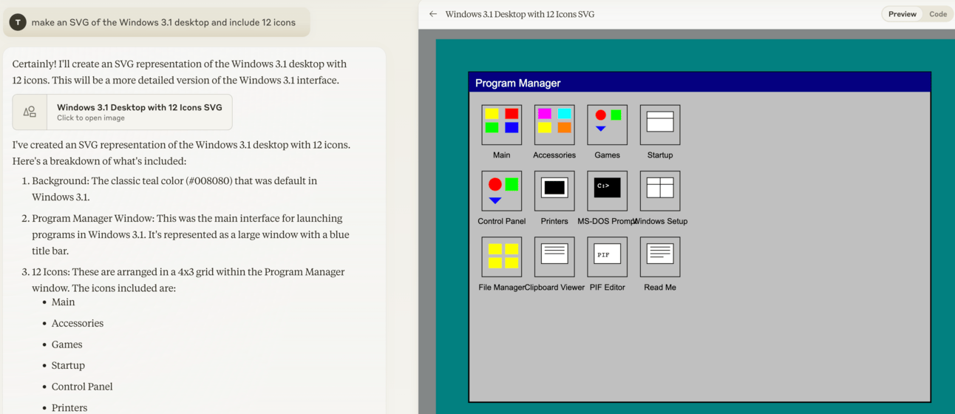The height and width of the screenshot is (414, 955).
Task: Click the 'Control Panel' label under its icon
Action: (501, 221)
